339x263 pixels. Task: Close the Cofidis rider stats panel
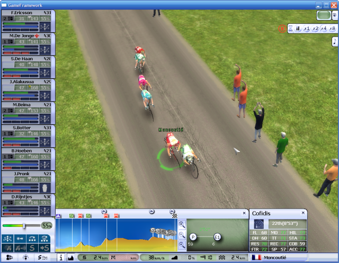304,213
